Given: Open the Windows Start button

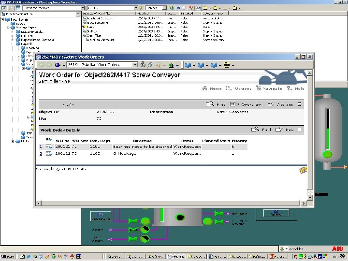Looking at the screenshot, I should pyautogui.click(x=8, y=257).
